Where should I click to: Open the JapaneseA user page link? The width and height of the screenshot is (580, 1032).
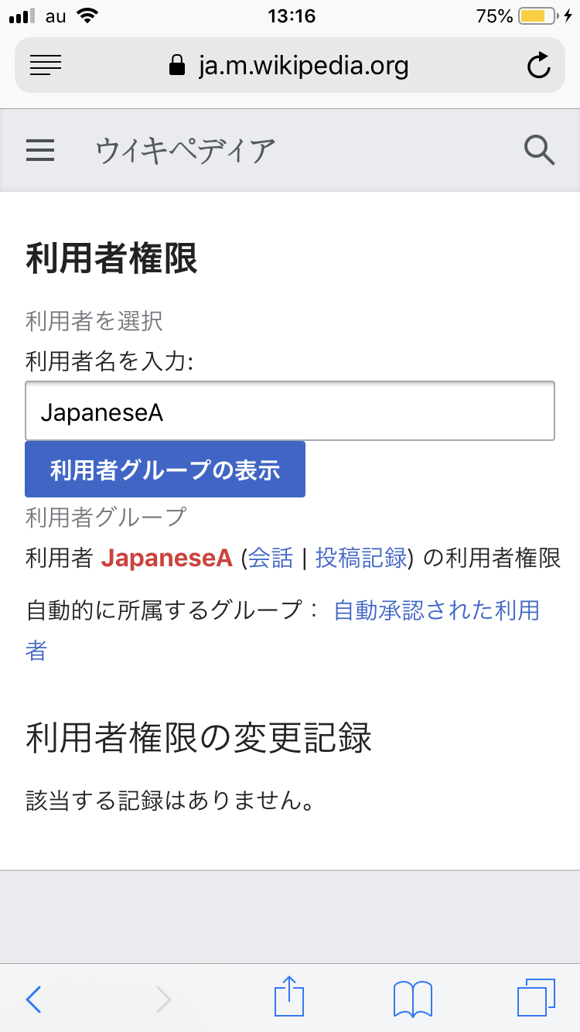pyautogui.click(x=167, y=558)
